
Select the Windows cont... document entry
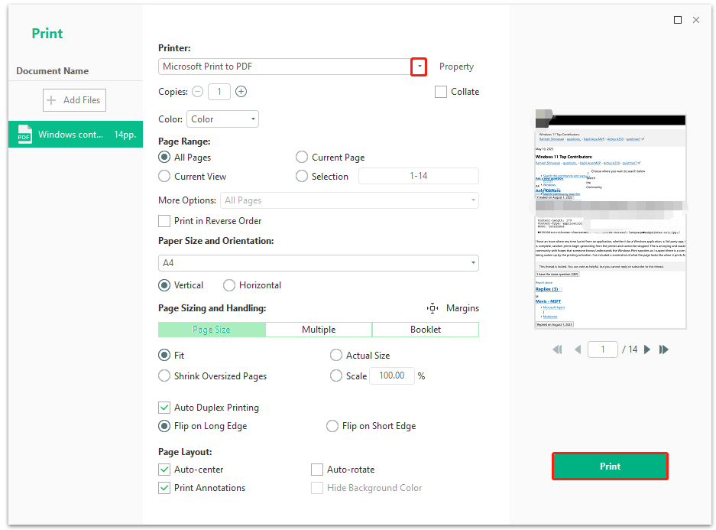(76, 135)
